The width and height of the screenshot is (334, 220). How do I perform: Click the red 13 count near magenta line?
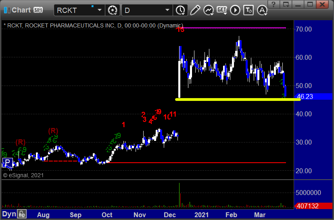pyautogui.click(x=180, y=29)
